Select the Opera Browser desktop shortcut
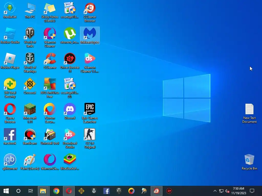This screenshot has width=262, height=196. pyautogui.click(x=10, y=114)
